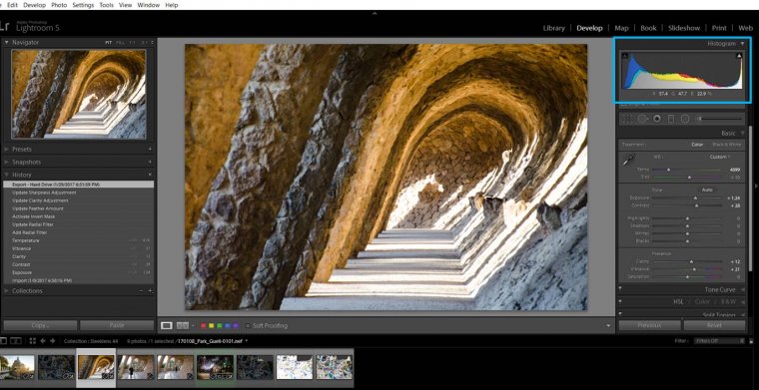759x390 pixels.
Task: Remove collection with the minus icon
Action: [x=141, y=291]
